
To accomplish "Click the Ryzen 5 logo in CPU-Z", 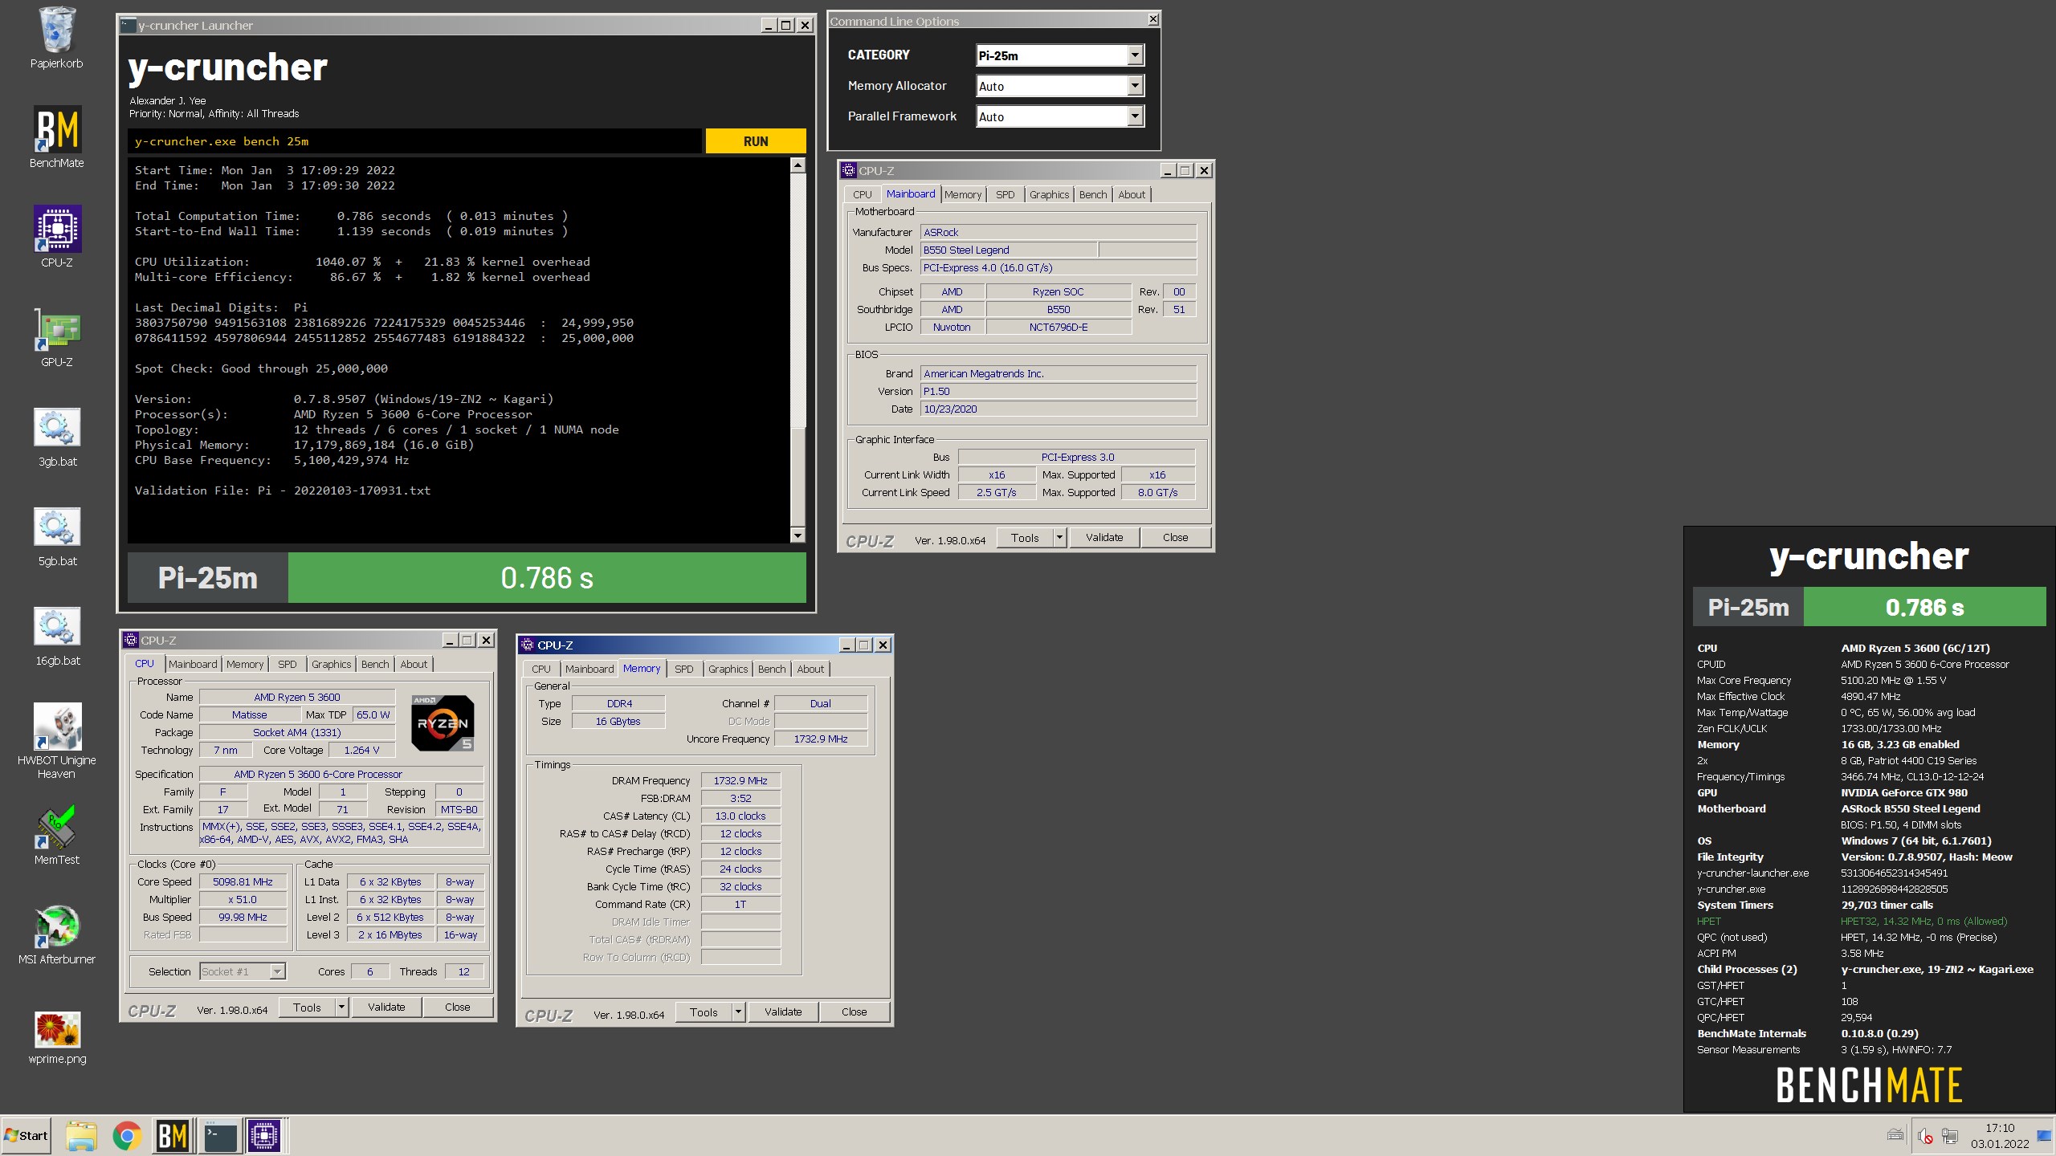I will pos(443,722).
